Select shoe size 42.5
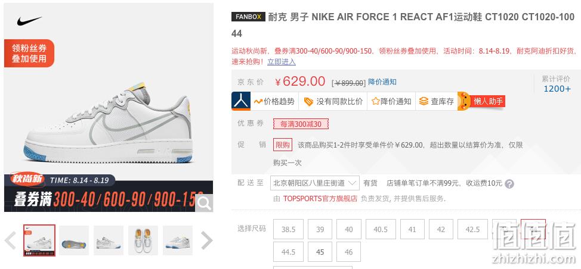The width and height of the screenshot is (581, 269). (472, 229)
